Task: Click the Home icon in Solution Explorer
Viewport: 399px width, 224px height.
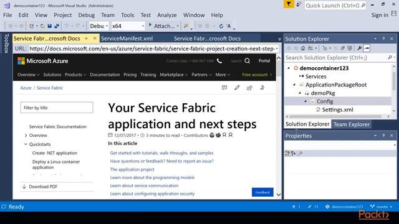Action: (x=303, y=48)
